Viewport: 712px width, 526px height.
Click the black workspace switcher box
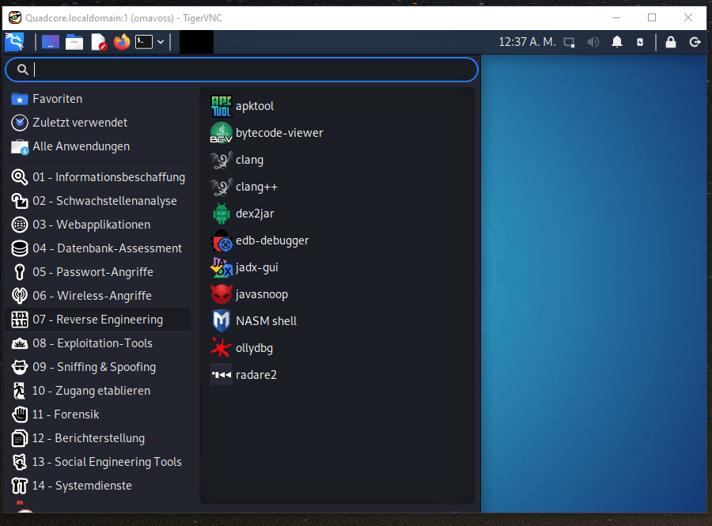coord(196,42)
